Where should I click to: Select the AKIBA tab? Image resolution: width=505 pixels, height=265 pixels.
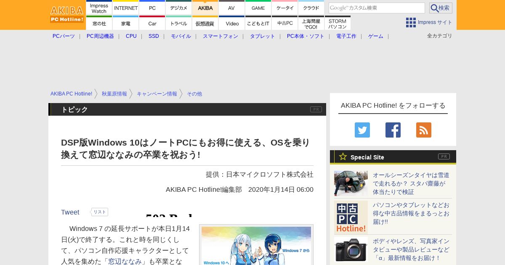pos(205,8)
